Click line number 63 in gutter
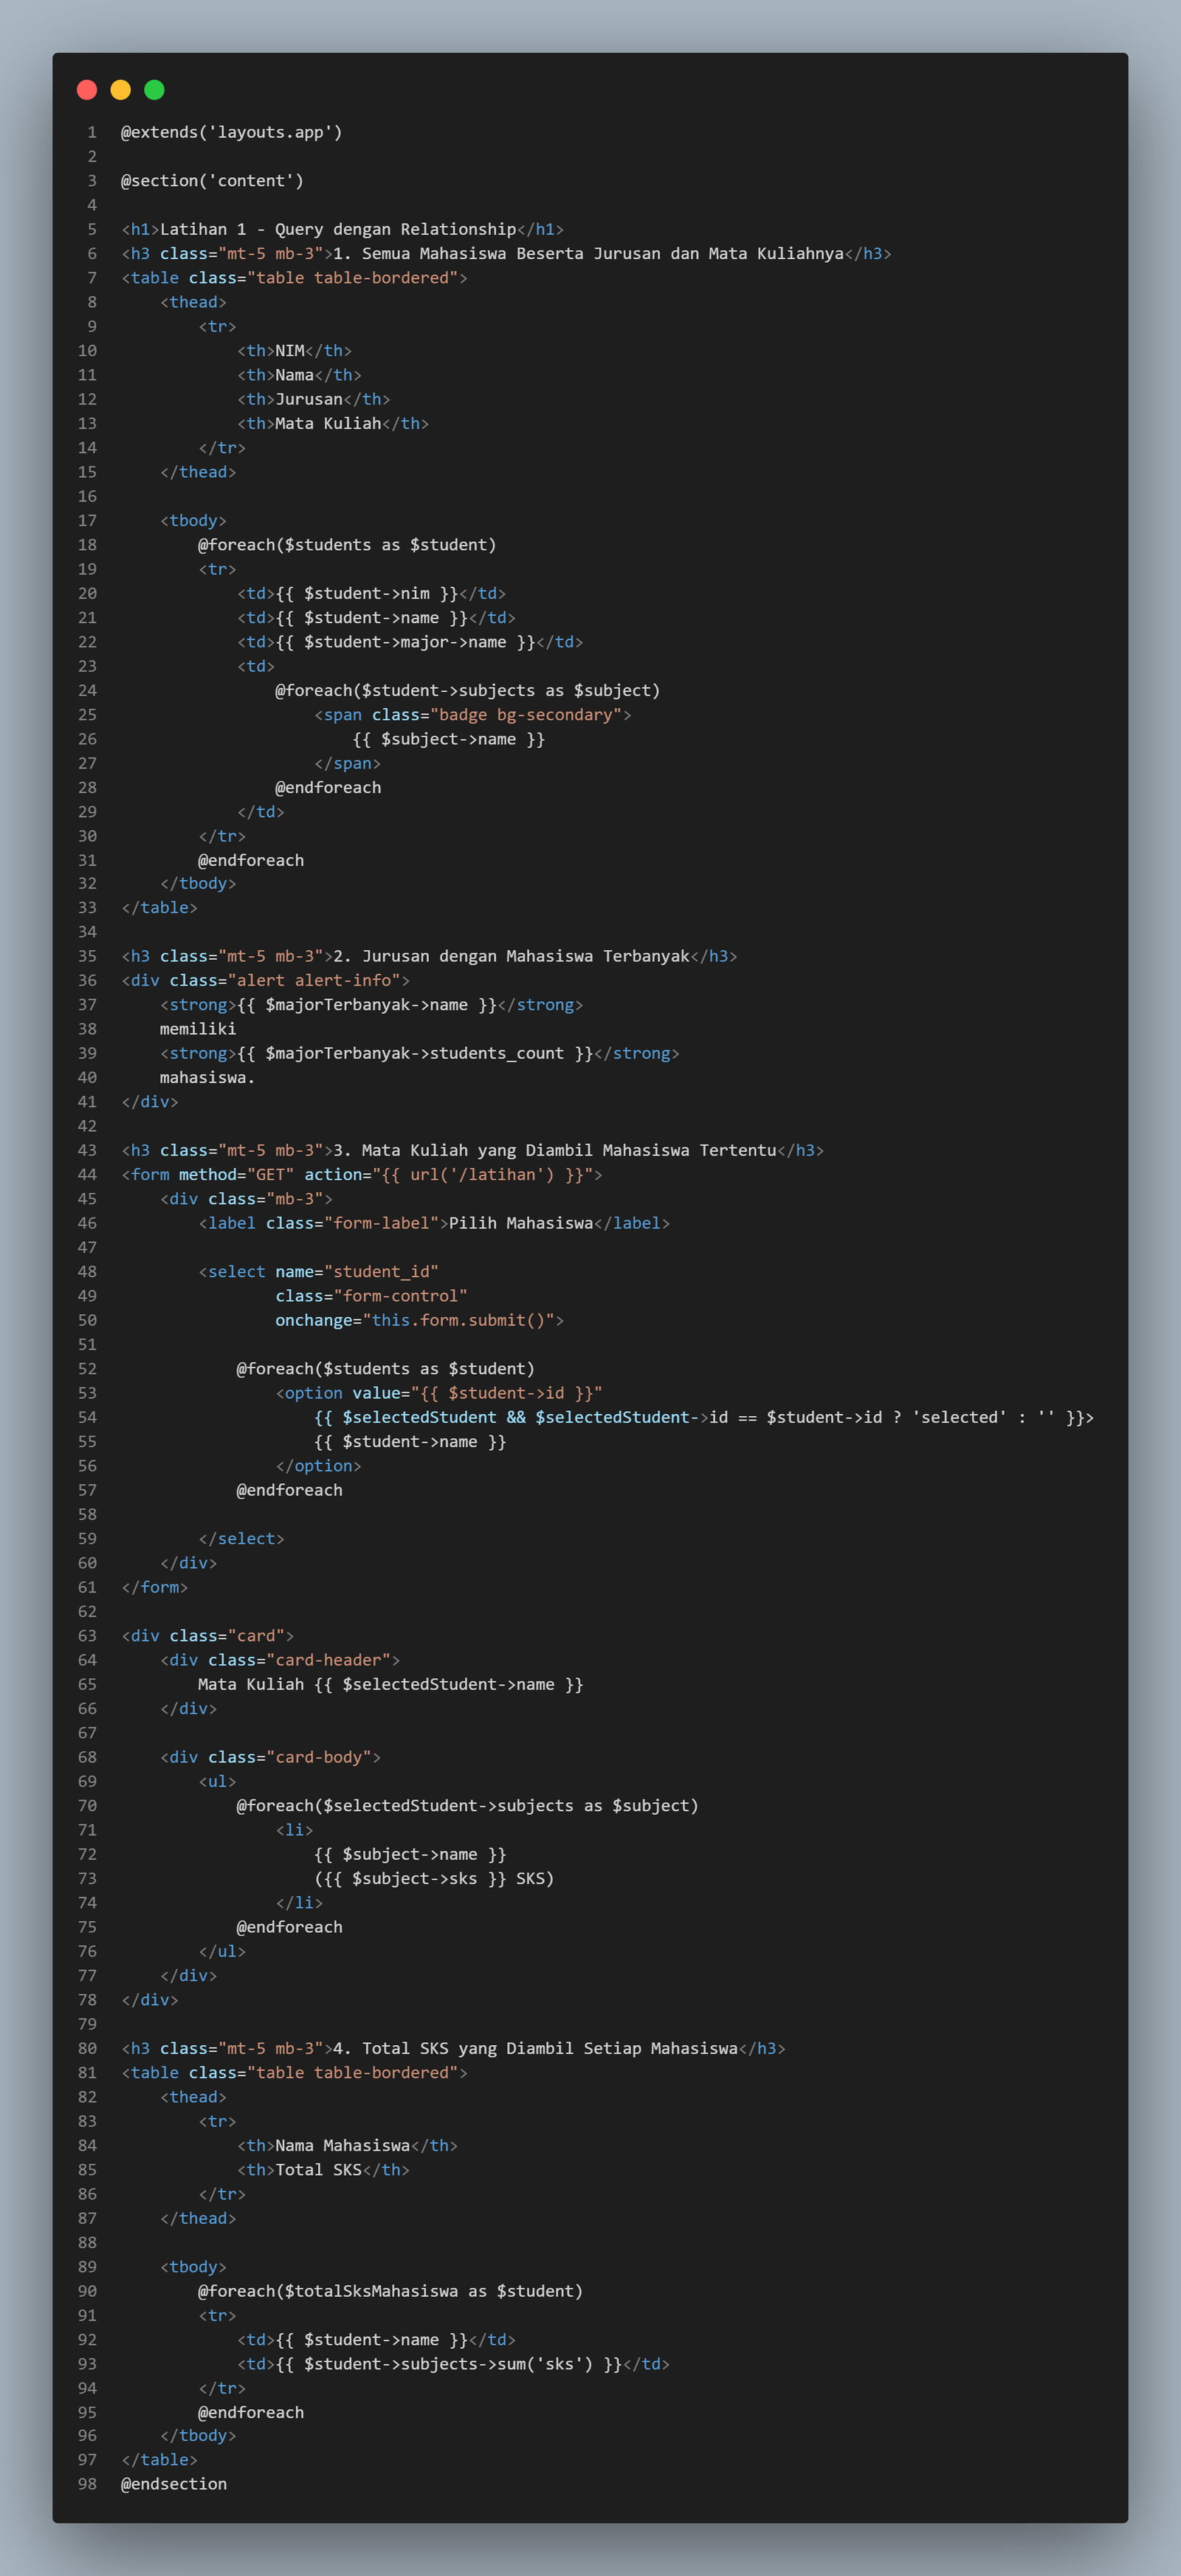 coord(87,1636)
